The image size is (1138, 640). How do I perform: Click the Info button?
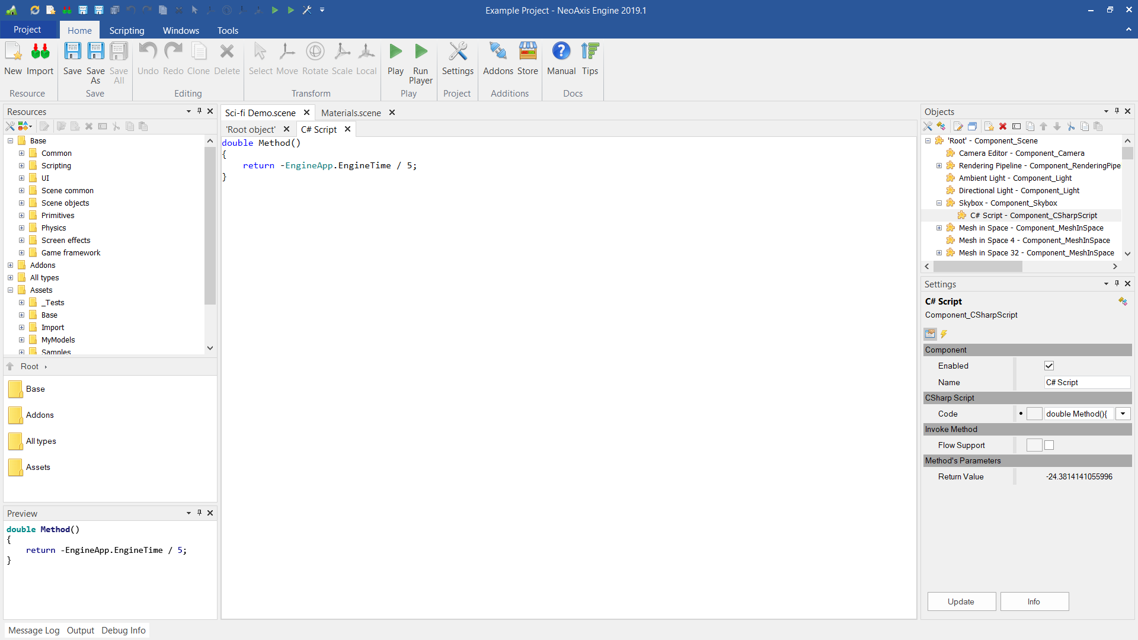tap(1034, 601)
